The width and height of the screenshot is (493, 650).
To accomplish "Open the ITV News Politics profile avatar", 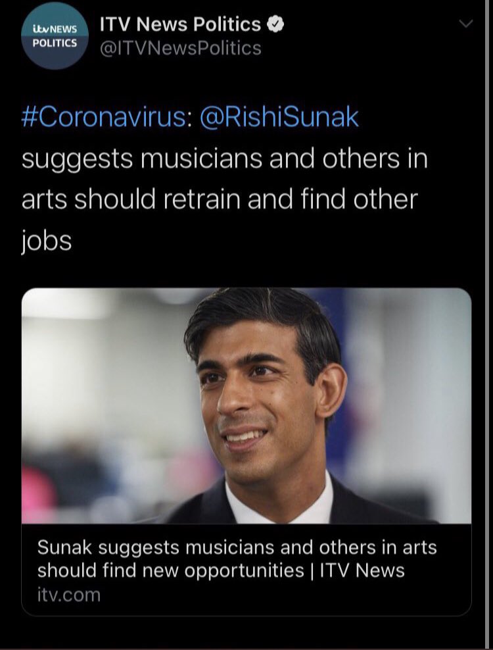I will click(x=55, y=36).
